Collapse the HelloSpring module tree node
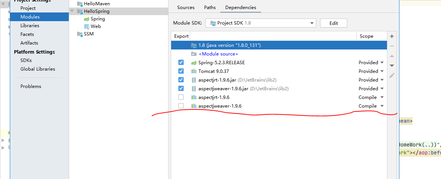Viewport: 441px width, 179px height. (x=72, y=12)
